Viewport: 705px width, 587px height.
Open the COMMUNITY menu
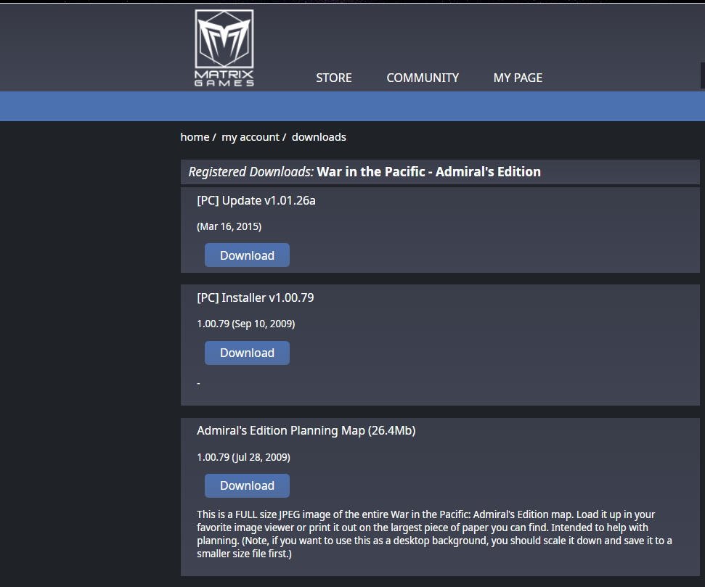423,78
